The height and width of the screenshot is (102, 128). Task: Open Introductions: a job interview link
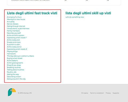coord(18,28)
